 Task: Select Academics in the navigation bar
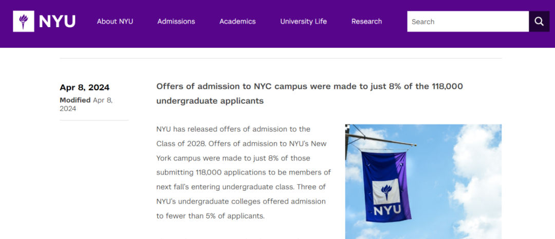[x=237, y=22]
